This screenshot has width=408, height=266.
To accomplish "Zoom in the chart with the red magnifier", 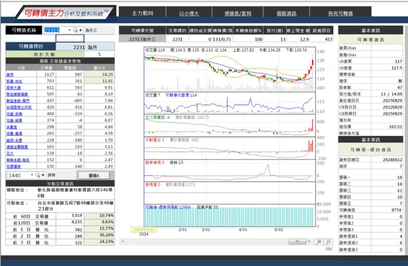I will [x=319, y=242].
